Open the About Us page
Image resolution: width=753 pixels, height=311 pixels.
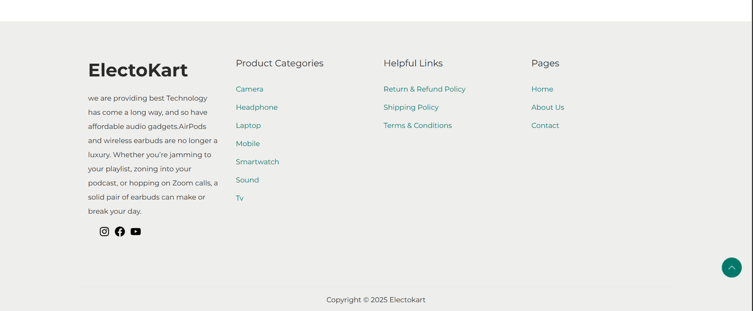tap(547, 107)
